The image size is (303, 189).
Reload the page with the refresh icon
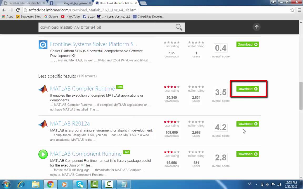coord(18,10)
